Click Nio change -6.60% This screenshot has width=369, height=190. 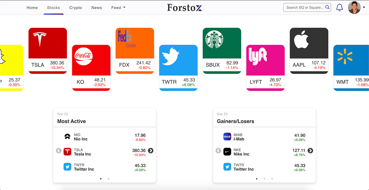coord(140,140)
